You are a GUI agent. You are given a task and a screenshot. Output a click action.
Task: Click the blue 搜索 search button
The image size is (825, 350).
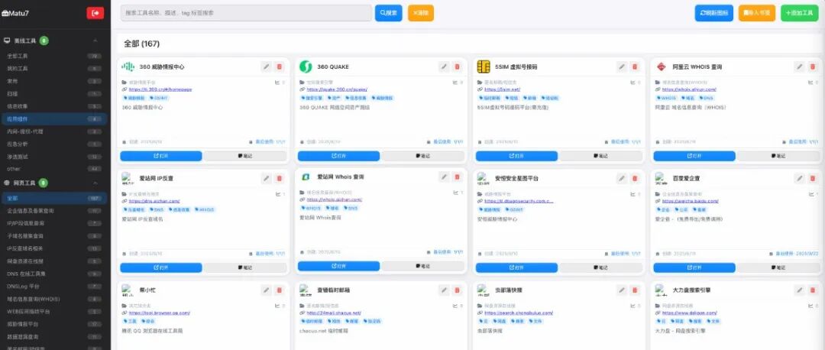click(388, 13)
